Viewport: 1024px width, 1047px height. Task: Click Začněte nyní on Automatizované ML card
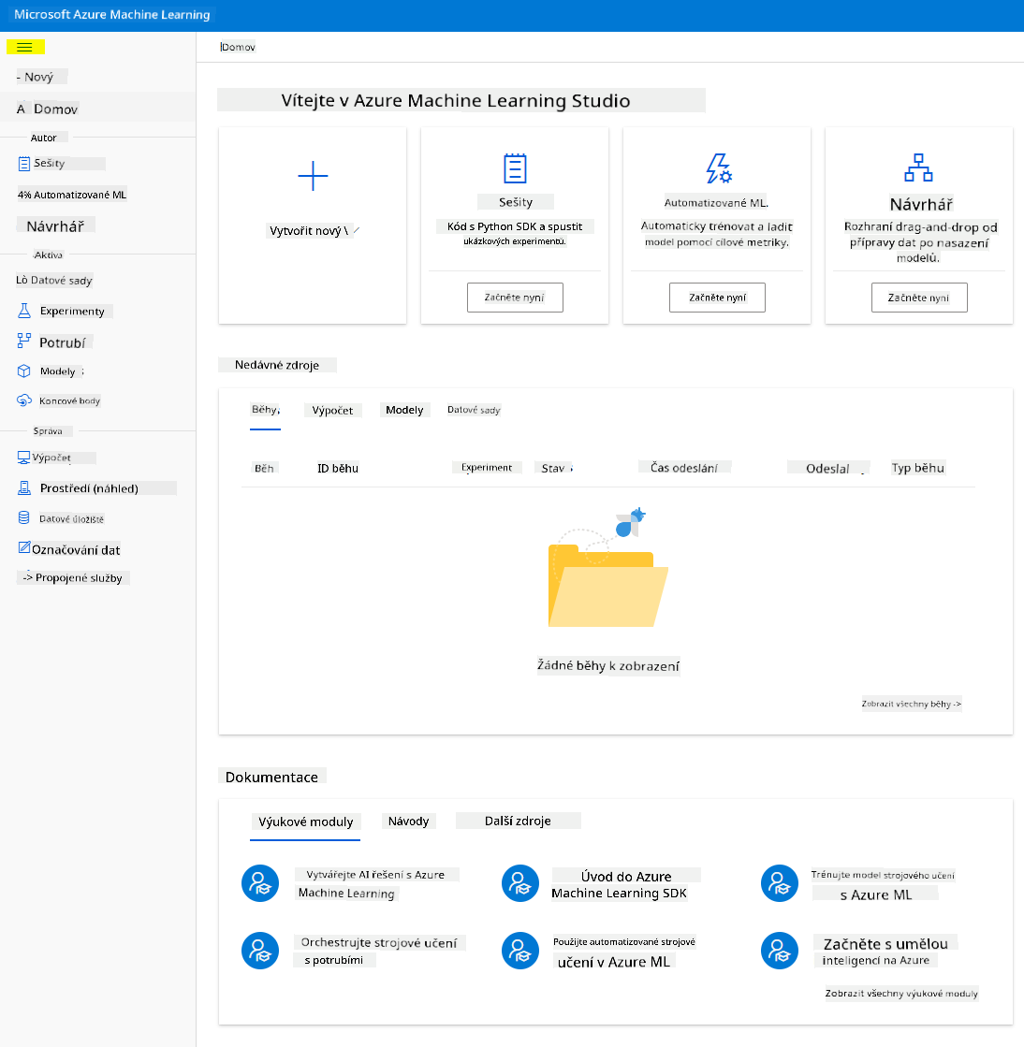tap(717, 298)
